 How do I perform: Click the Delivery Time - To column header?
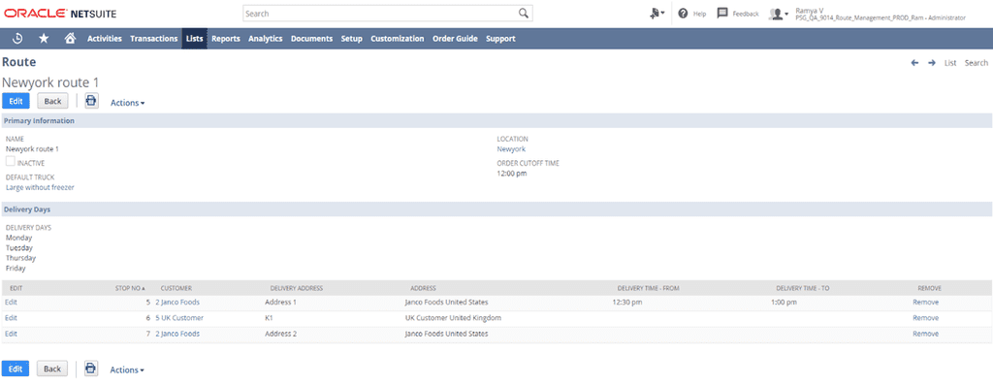point(802,288)
